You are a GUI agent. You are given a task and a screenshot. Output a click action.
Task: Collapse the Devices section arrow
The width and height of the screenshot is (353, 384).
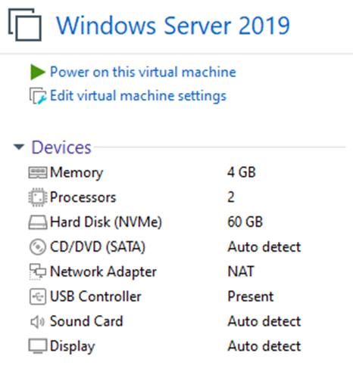(x=19, y=147)
